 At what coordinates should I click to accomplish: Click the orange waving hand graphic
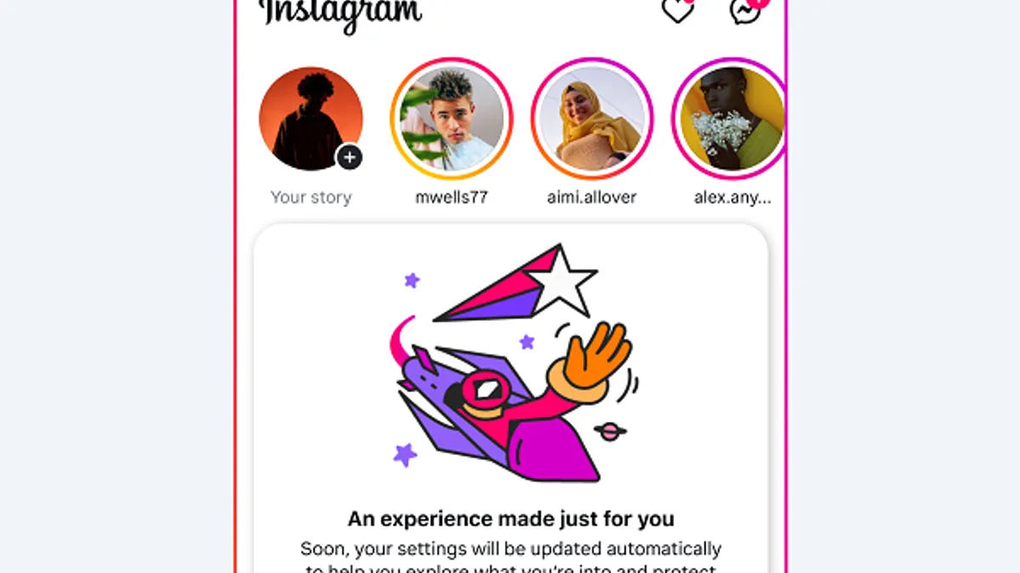pos(591,360)
